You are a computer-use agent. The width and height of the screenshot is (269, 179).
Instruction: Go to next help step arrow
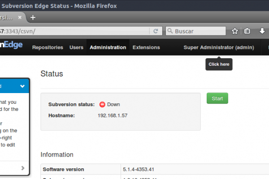coord(23,168)
